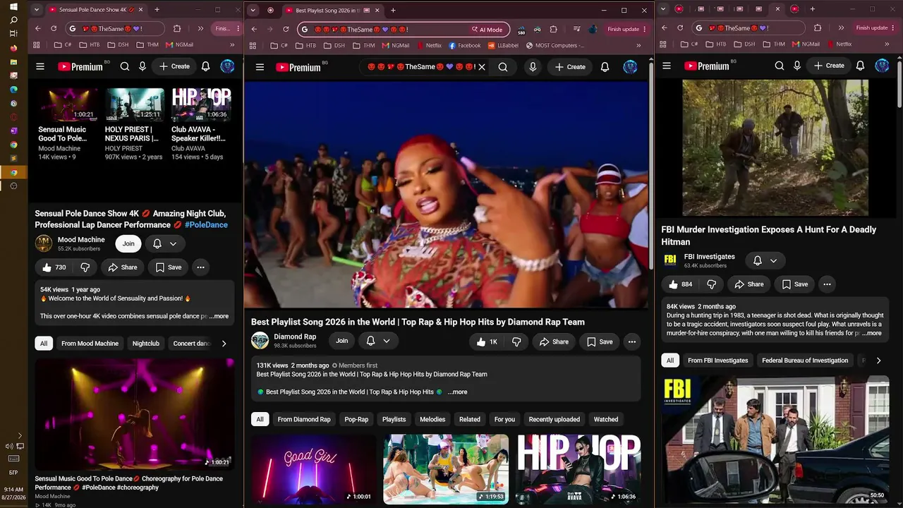Open Windows taskbar search
This screenshot has height=508, width=903.
click(x=13, y=20)
